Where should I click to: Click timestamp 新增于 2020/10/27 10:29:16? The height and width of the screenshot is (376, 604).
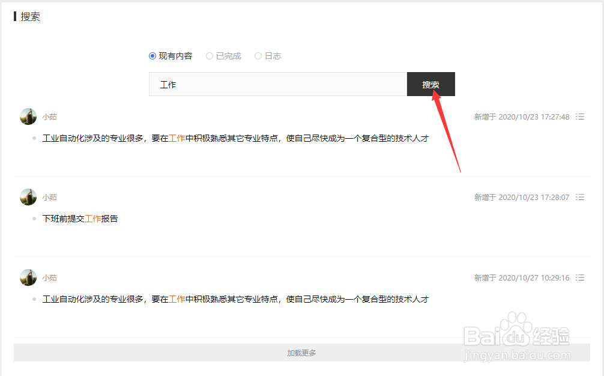tap(524, 277)
